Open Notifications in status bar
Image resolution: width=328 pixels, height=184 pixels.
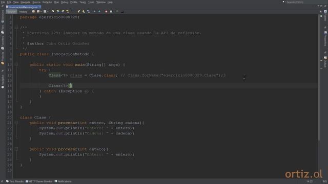pyautogui.click(x=63, y=181)
